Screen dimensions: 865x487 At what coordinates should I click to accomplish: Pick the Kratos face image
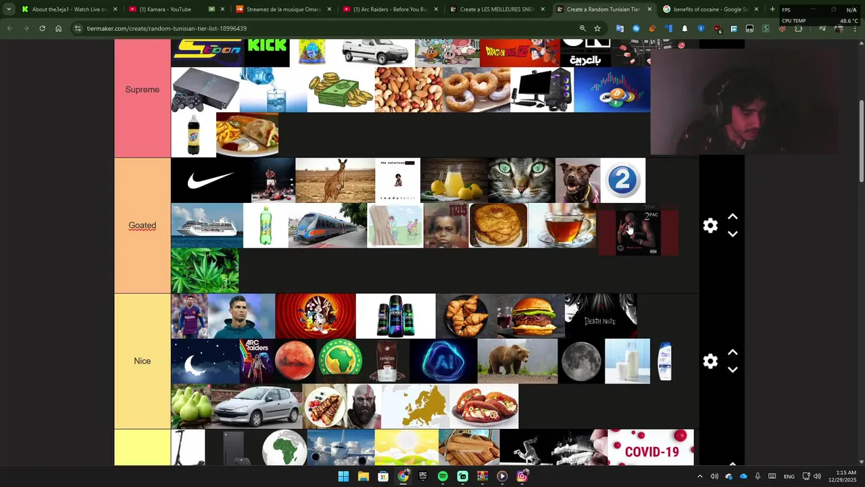click(364, 406)
